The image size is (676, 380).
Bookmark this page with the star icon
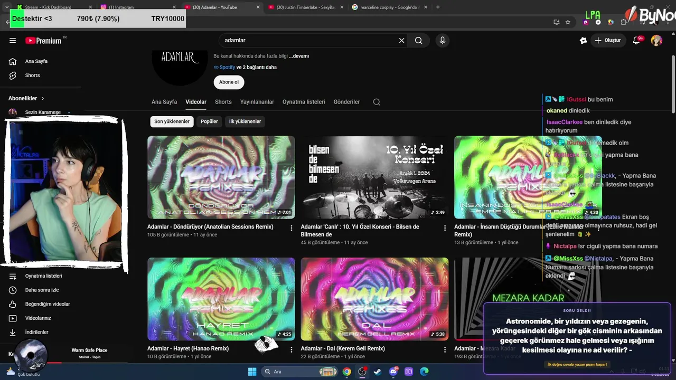click(x=568, y=22)
